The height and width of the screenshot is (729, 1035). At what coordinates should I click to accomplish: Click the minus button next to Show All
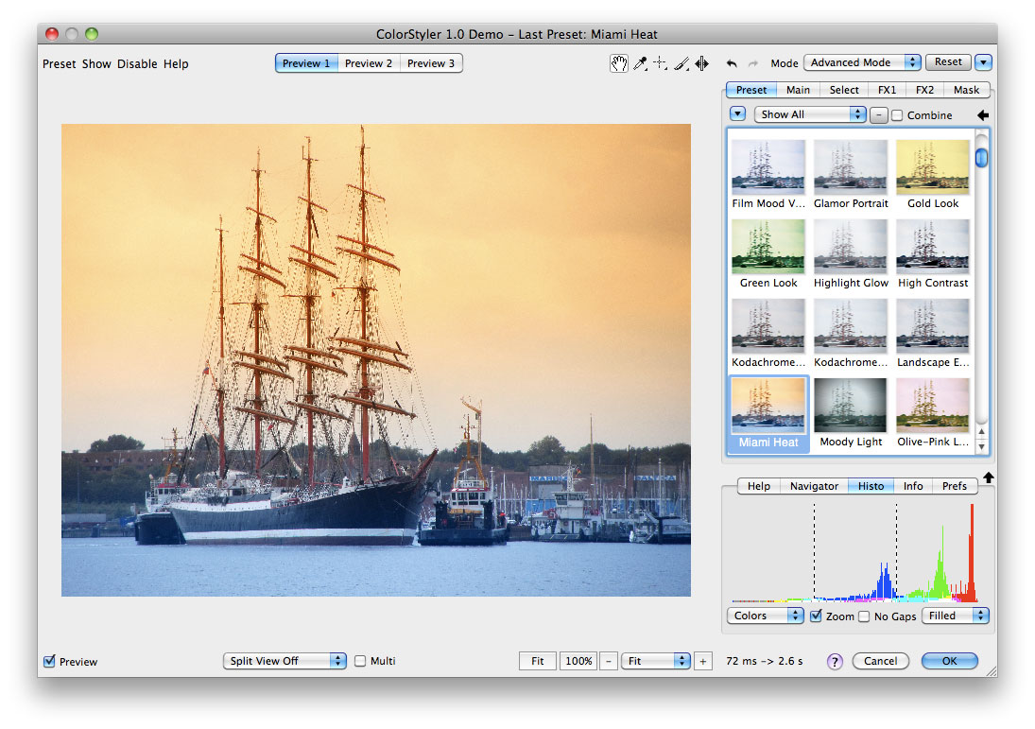(878, 115)
